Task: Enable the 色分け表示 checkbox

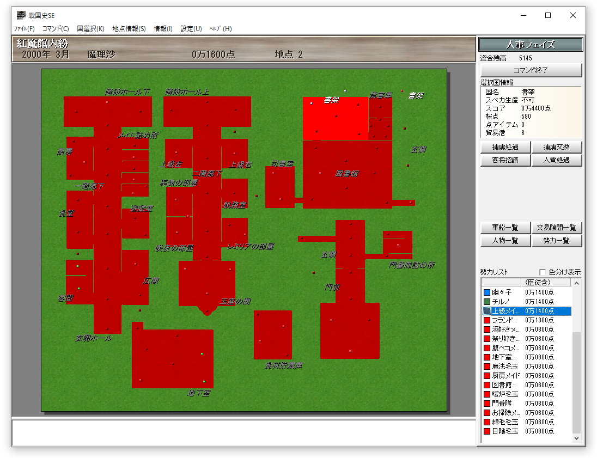Action: [x=542, y=272]
